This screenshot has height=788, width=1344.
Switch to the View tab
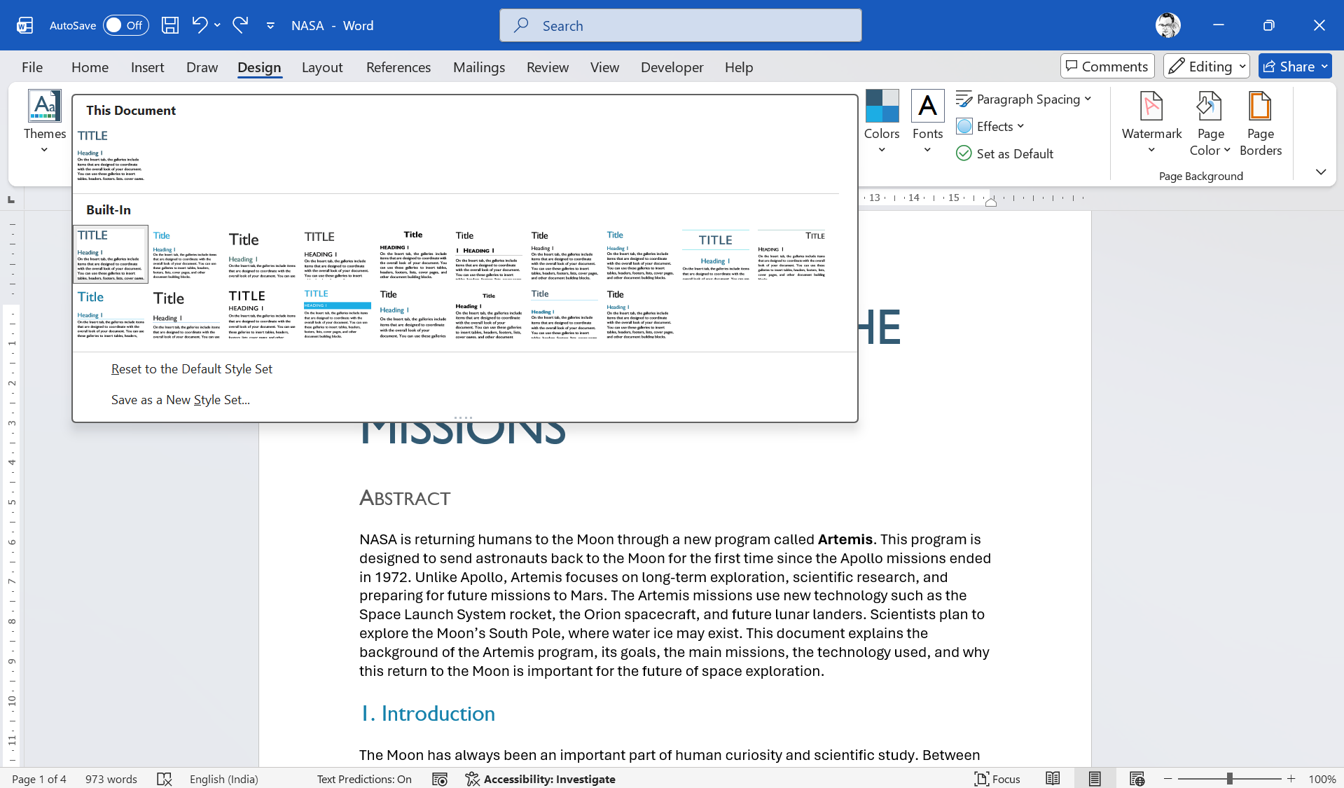[x=604, y=67]
